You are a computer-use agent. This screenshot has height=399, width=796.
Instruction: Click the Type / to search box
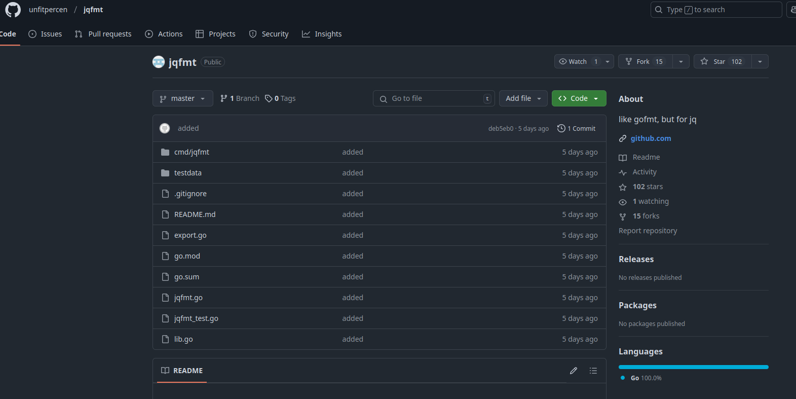pyautogui.click(x=716, y=10)
